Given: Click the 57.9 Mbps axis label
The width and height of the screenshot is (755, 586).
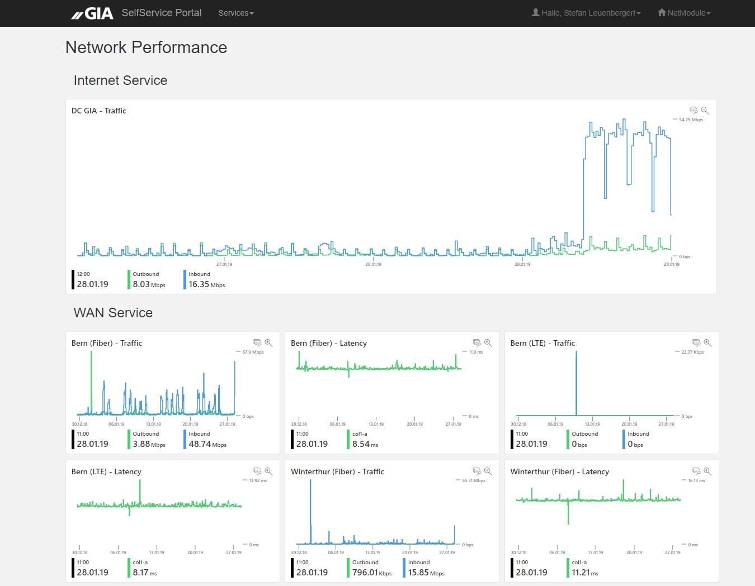Looking at the screenshot, I should click(x=253, y=352).
